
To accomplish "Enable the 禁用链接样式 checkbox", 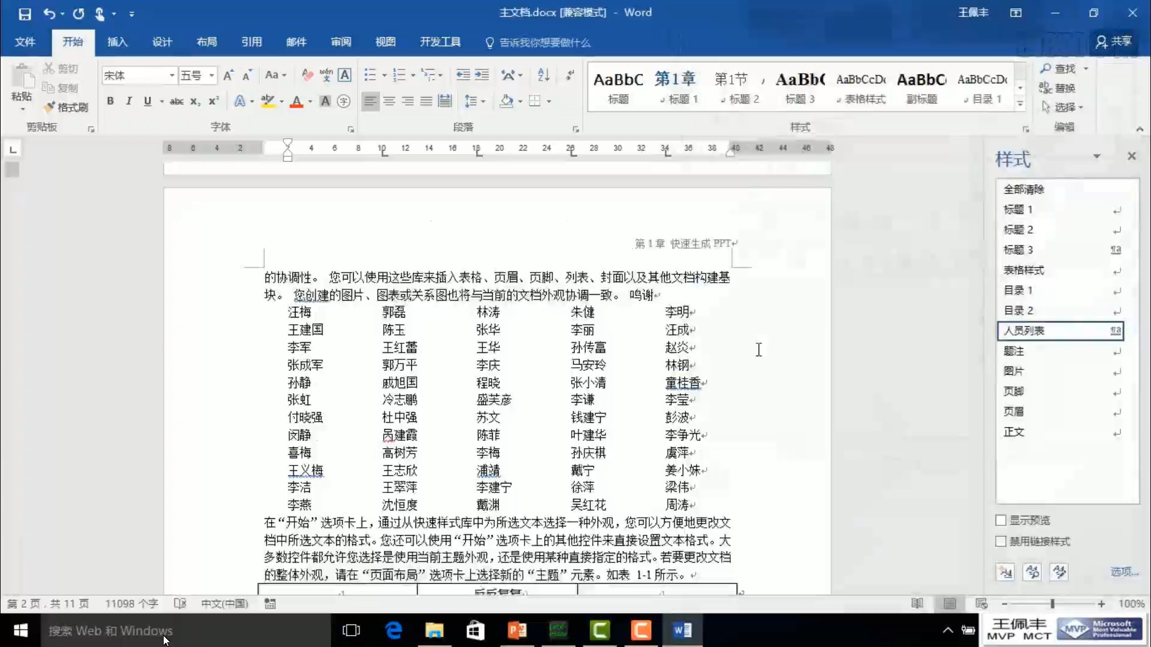I will [1001, 541].
